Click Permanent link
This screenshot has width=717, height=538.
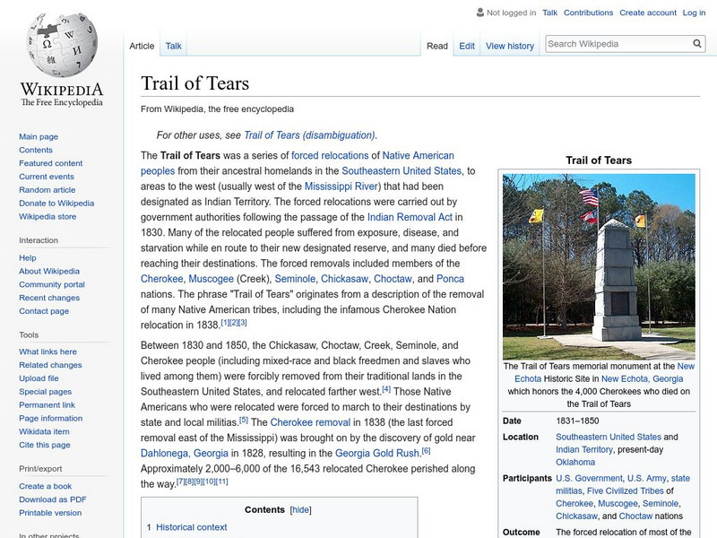47,405
